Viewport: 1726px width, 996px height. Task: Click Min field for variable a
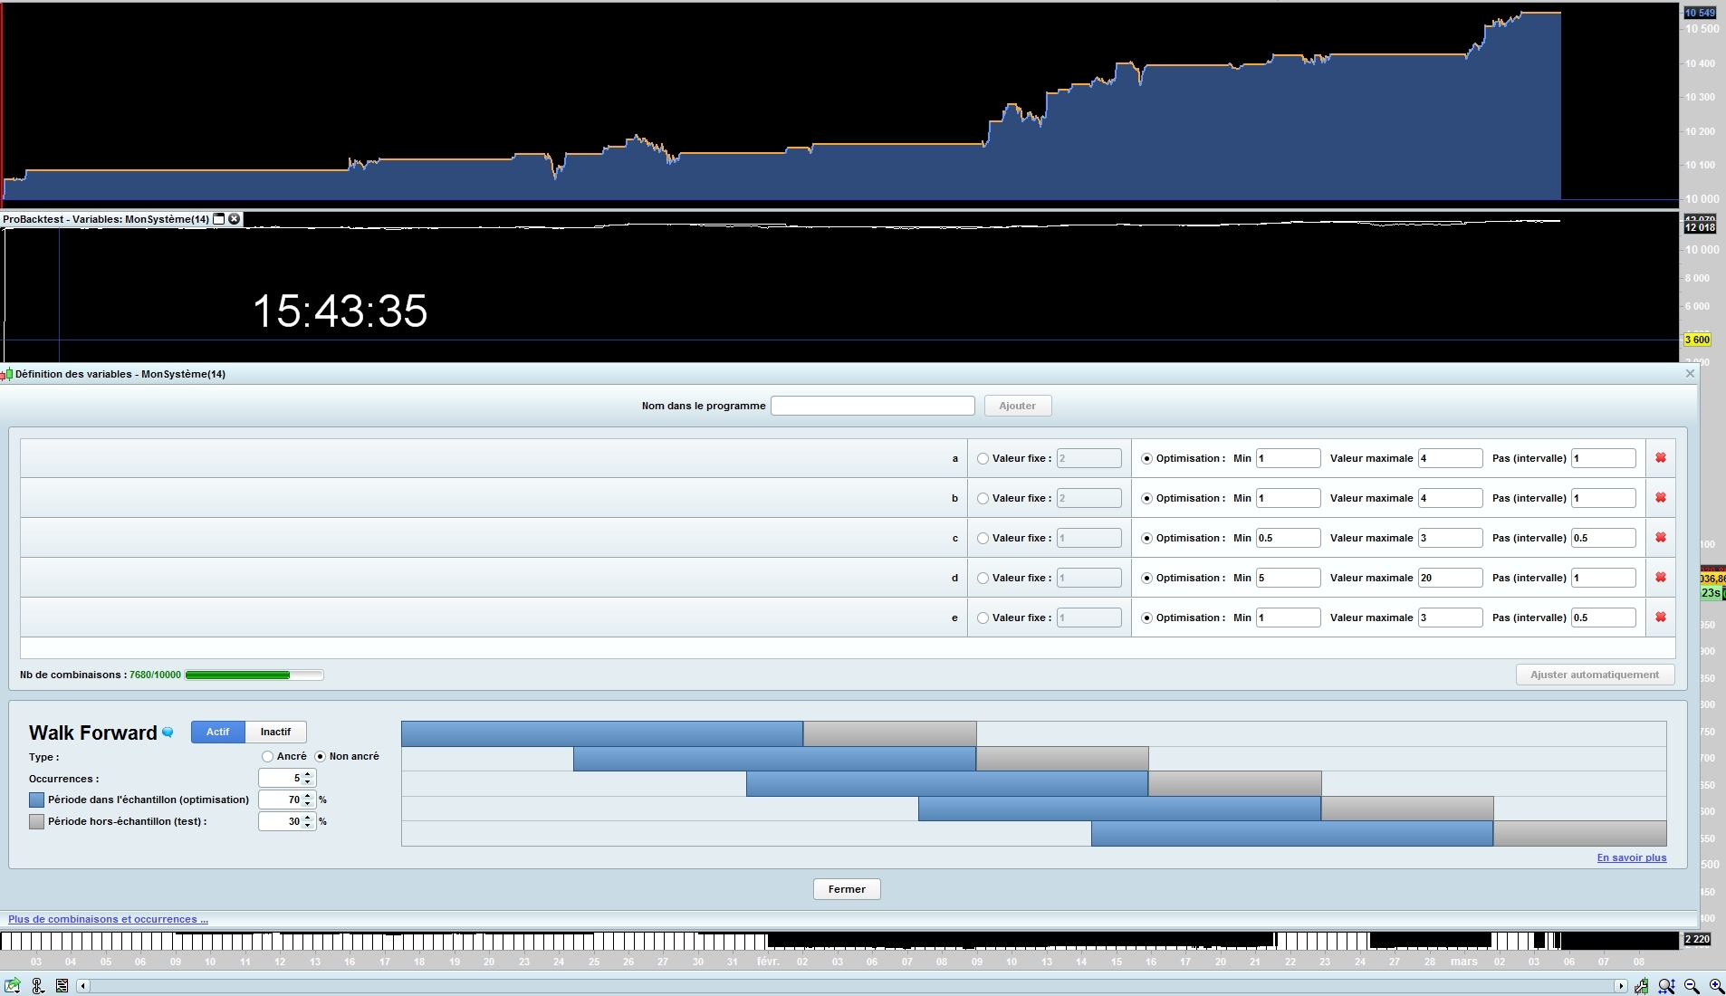tap(1289, 458)
